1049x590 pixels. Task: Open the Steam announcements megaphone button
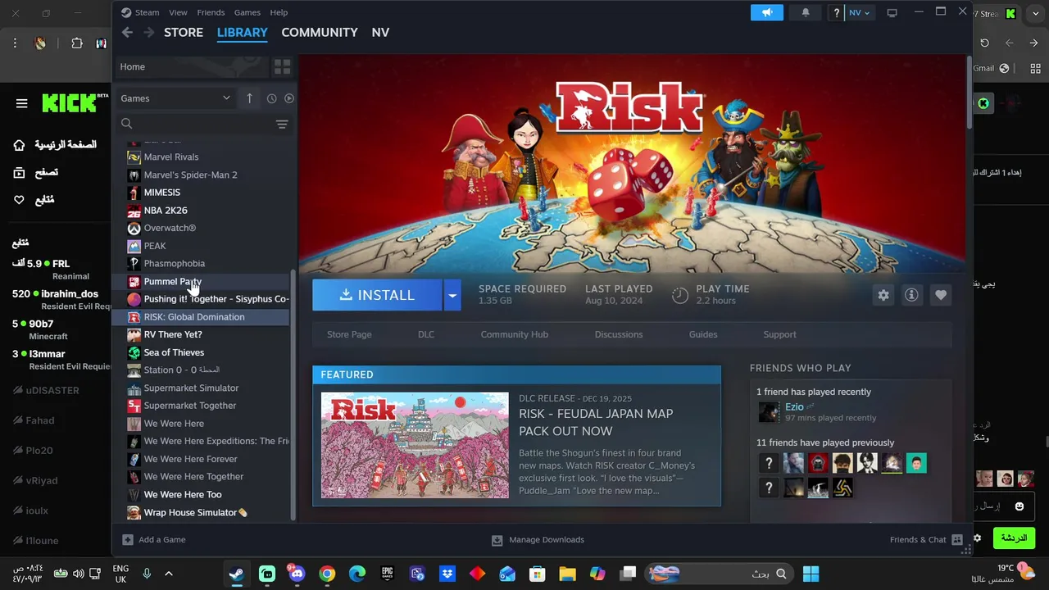tap(767, 12)
